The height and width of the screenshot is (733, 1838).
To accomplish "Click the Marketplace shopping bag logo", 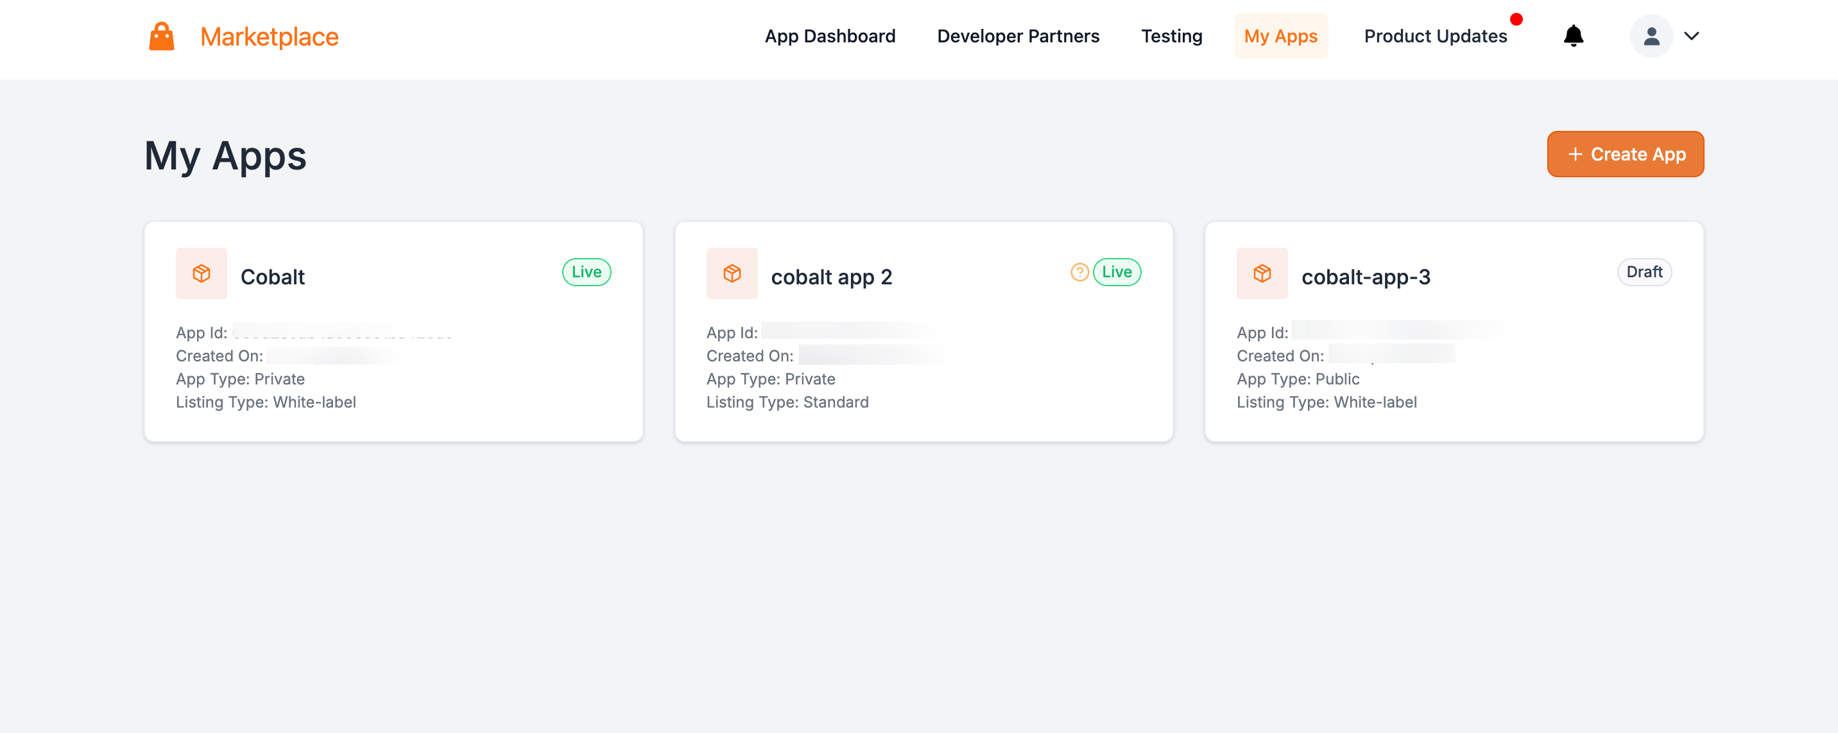I will pos(161,36).
